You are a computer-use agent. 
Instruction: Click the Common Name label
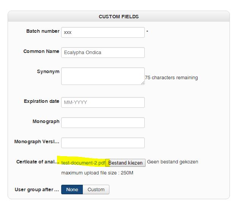pos(41,51)
